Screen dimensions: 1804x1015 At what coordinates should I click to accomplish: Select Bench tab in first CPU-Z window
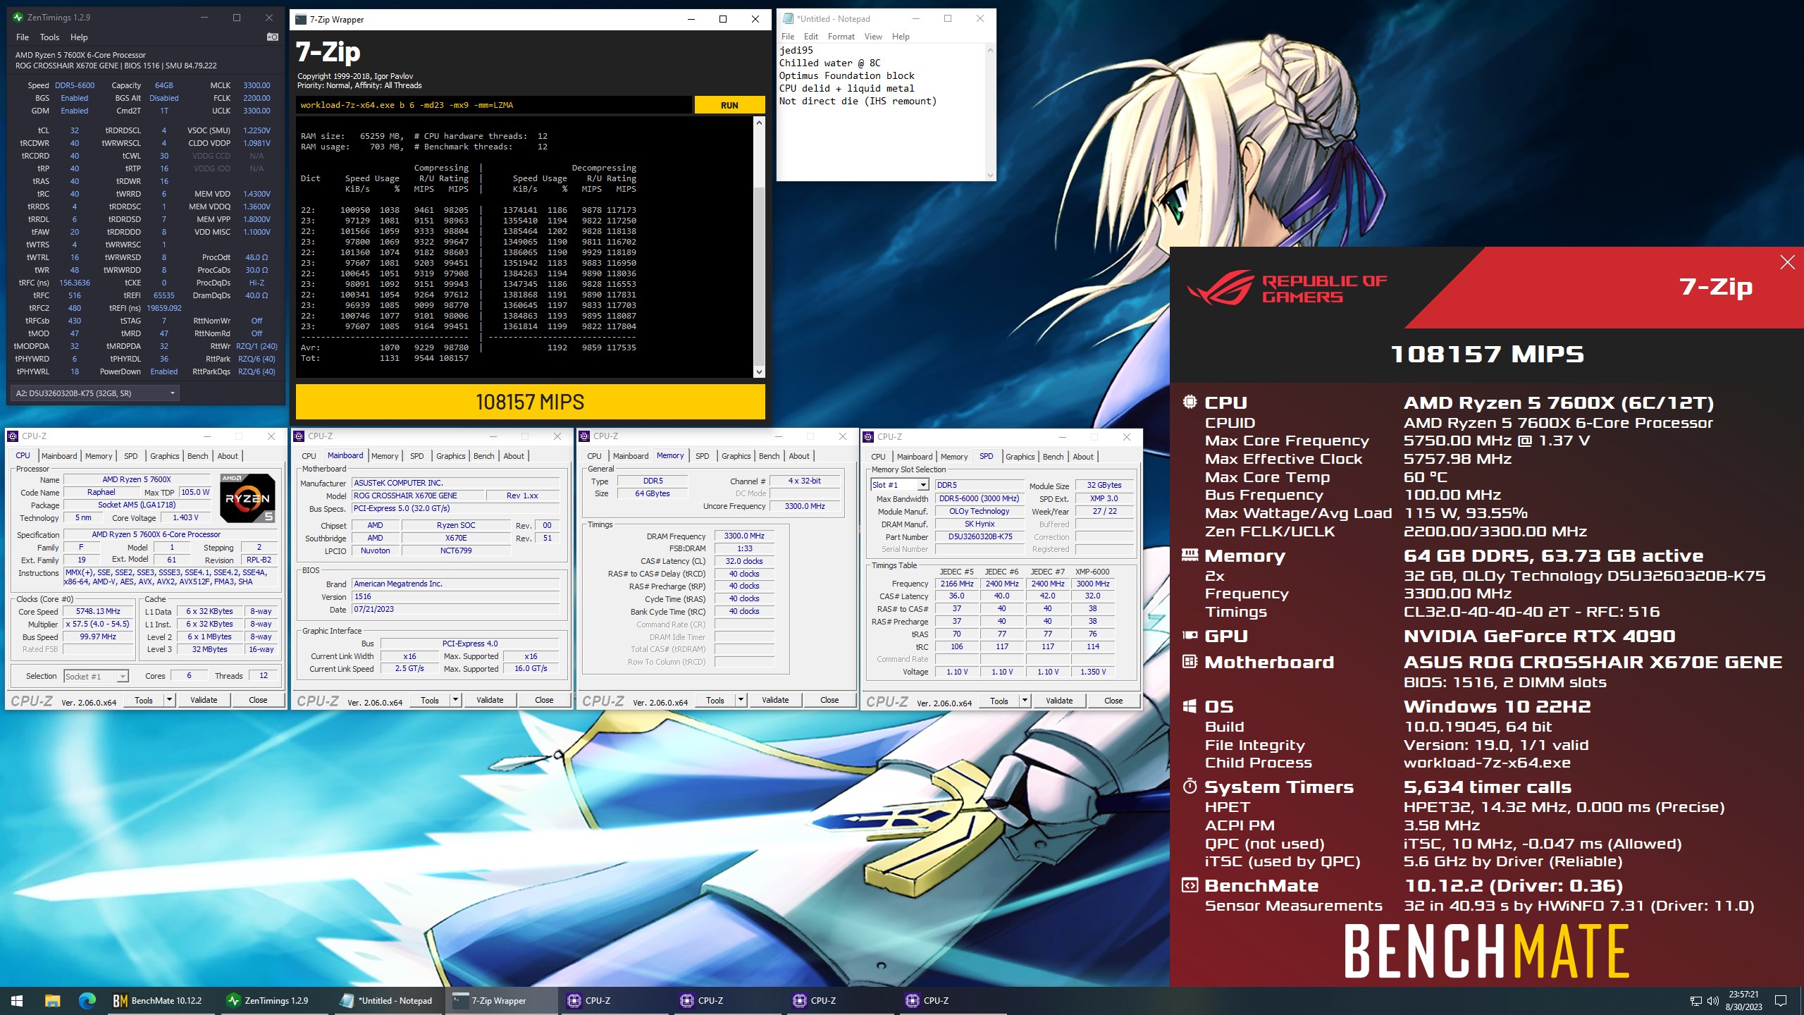[197, 456]
